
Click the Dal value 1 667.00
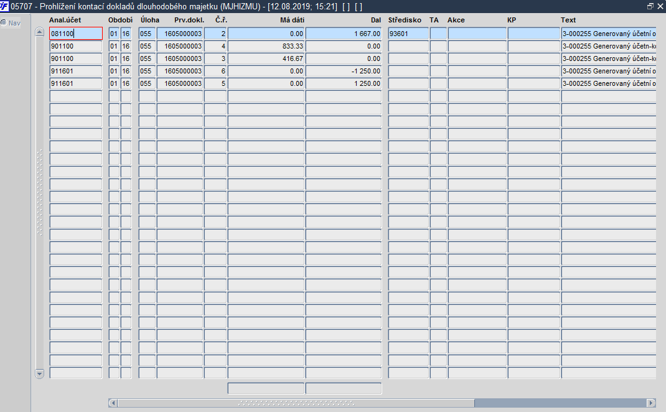pyautogui.click(x=343, y=34)
